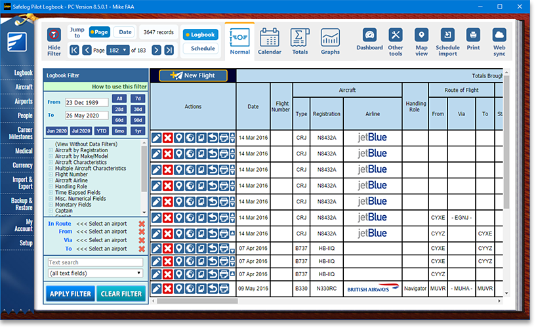The image size is (538, 328).
Task: Show map pin for the 09 May 2016 flight
Action: click(178, 289)
